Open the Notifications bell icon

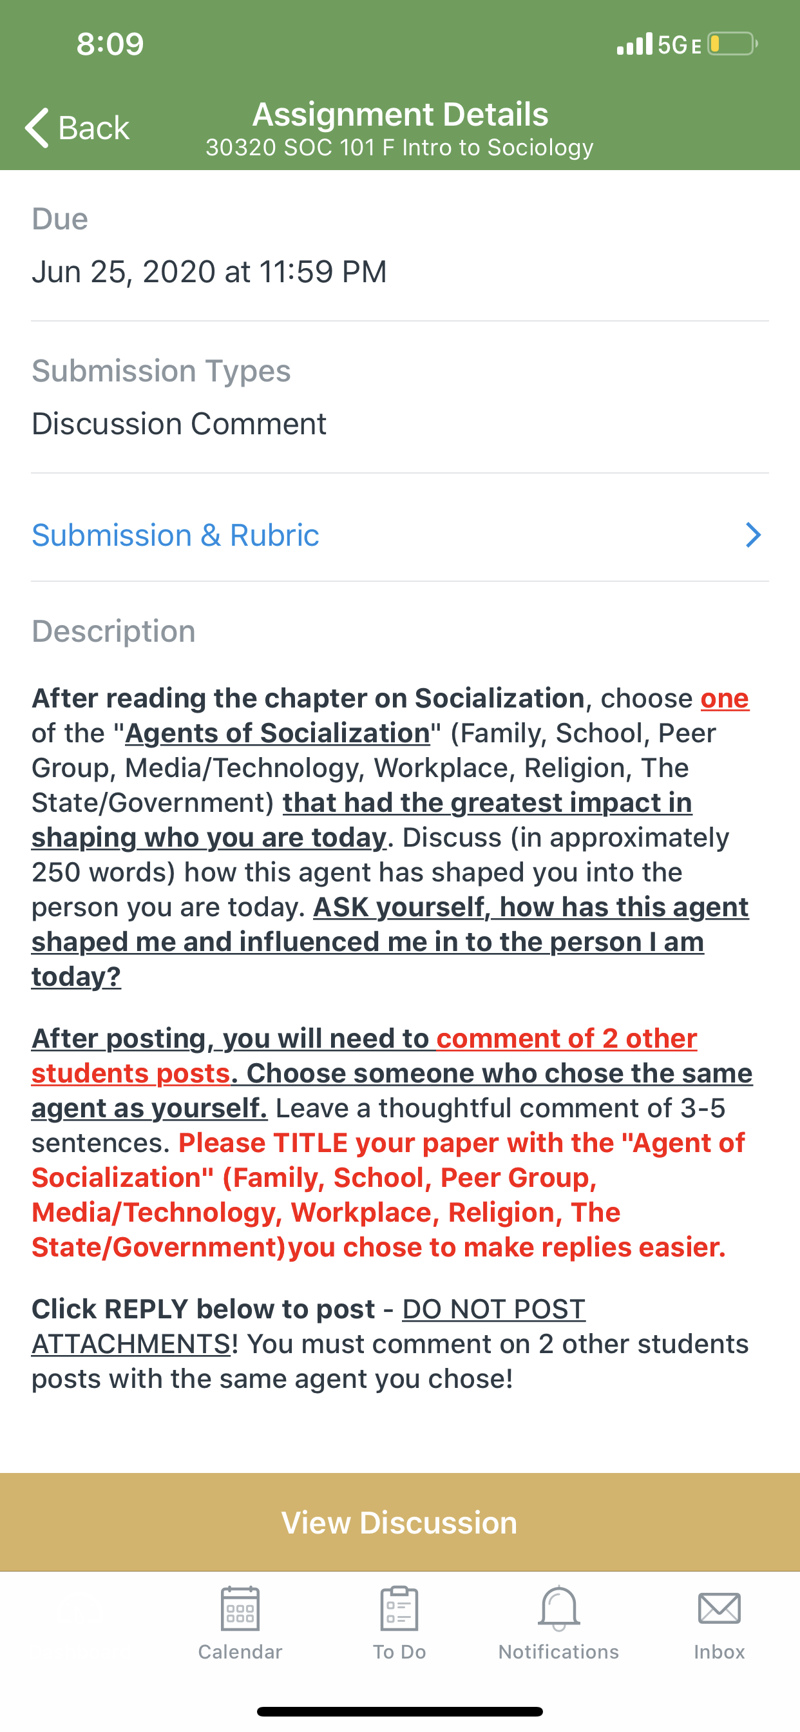tap(558, 1608)
